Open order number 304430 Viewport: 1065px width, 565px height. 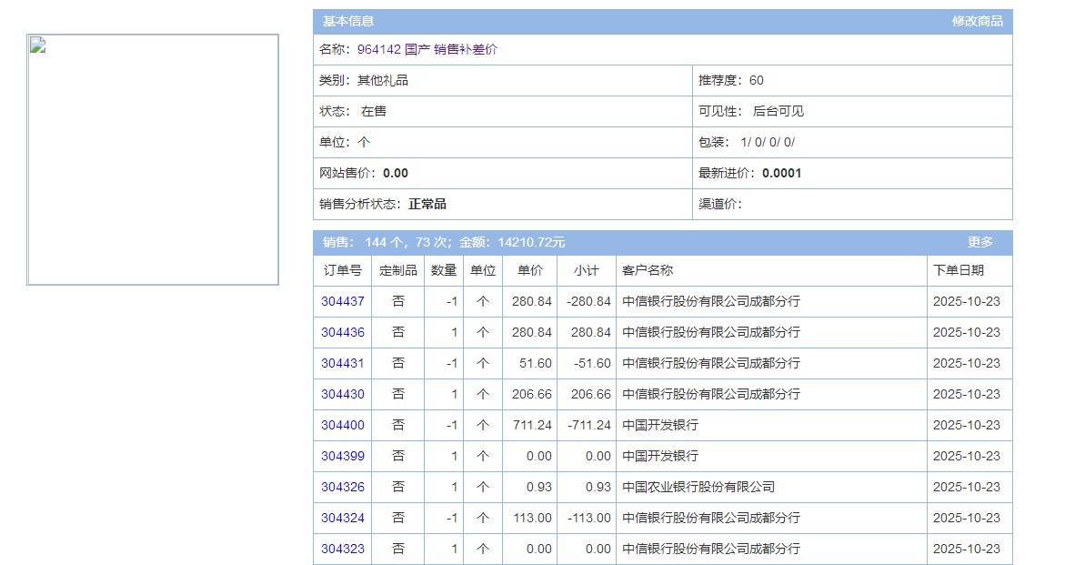pyautogui.click(x=342, y=394)
